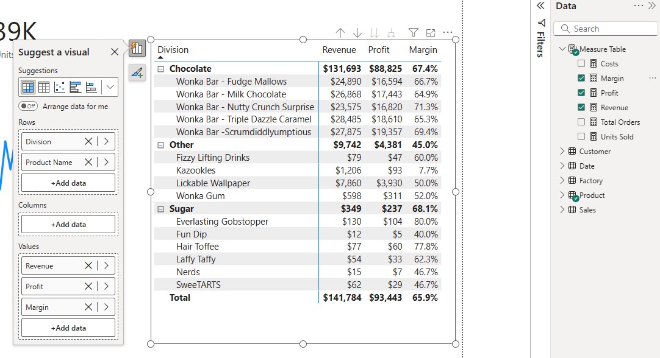Expand the Factory table
Screen dimensions: 660x358
pos(562,181)
